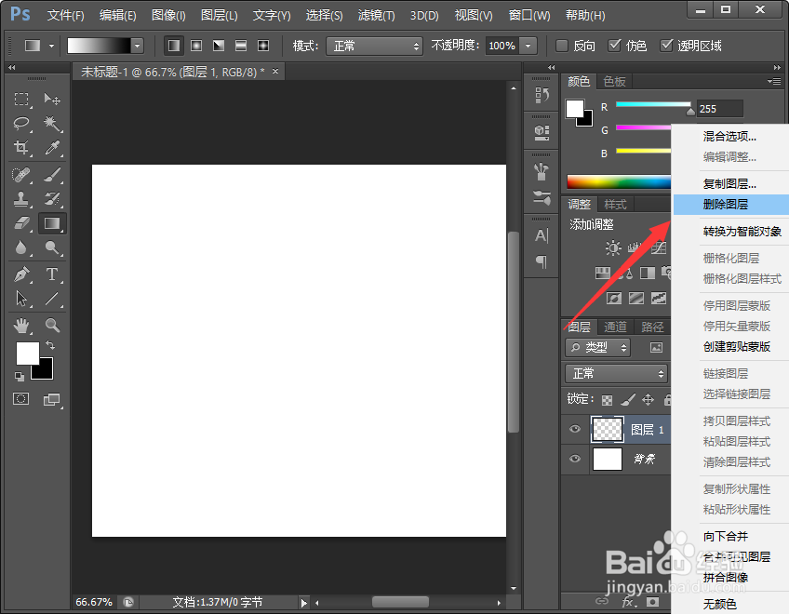Uncheck the 仿色 dither checkbox
The height and width of the screenshot is (614, 789).
pos(614,46)
